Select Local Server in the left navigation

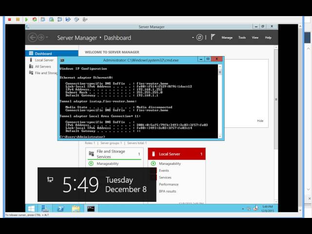[x=44, y=60]
